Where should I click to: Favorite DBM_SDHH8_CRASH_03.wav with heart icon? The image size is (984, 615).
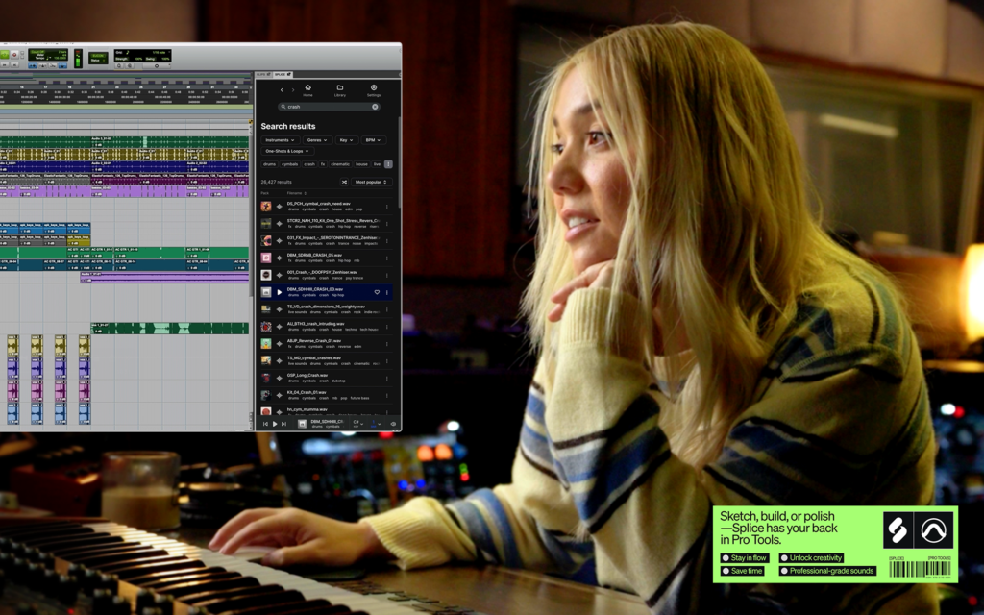(377, 292)
